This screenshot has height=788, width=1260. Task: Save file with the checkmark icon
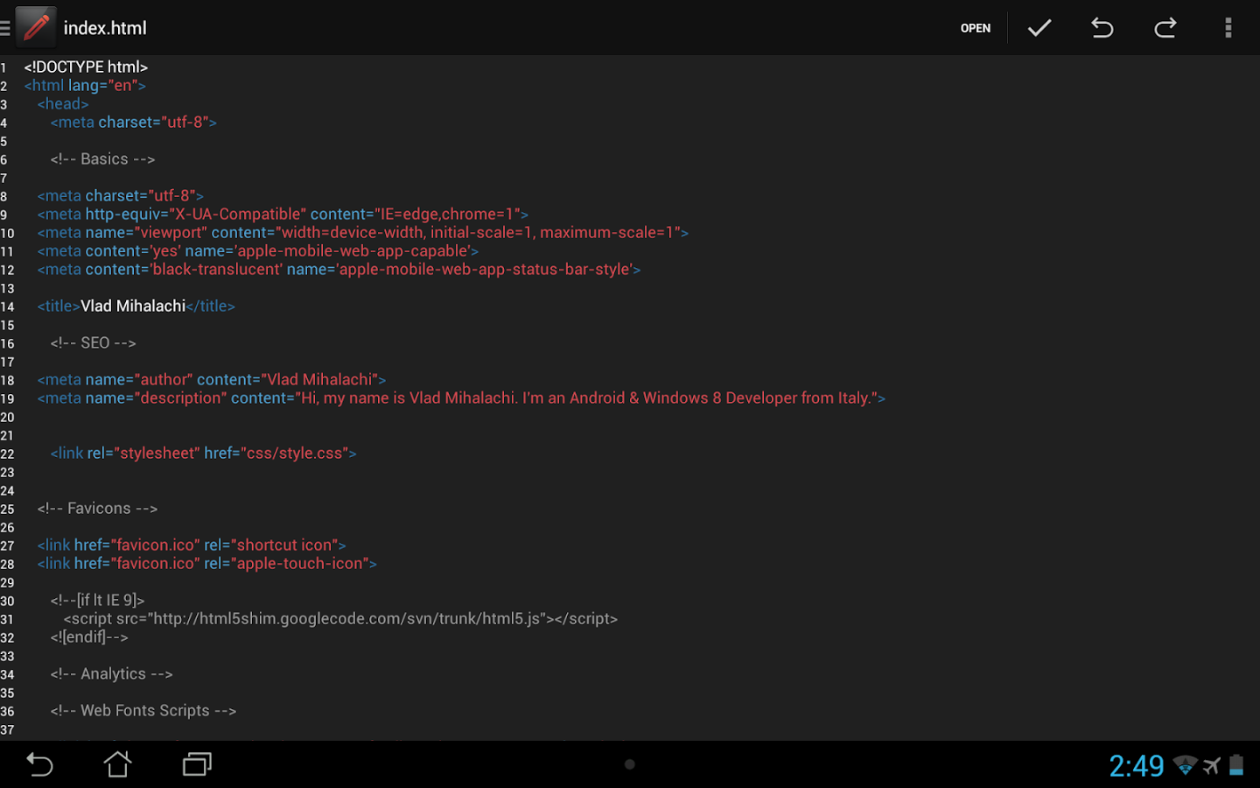pos(1039,28)
